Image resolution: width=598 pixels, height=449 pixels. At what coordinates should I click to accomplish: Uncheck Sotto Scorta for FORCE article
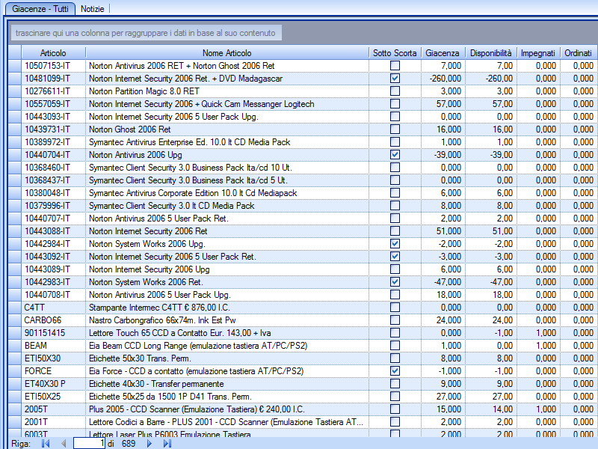point(395,370)
